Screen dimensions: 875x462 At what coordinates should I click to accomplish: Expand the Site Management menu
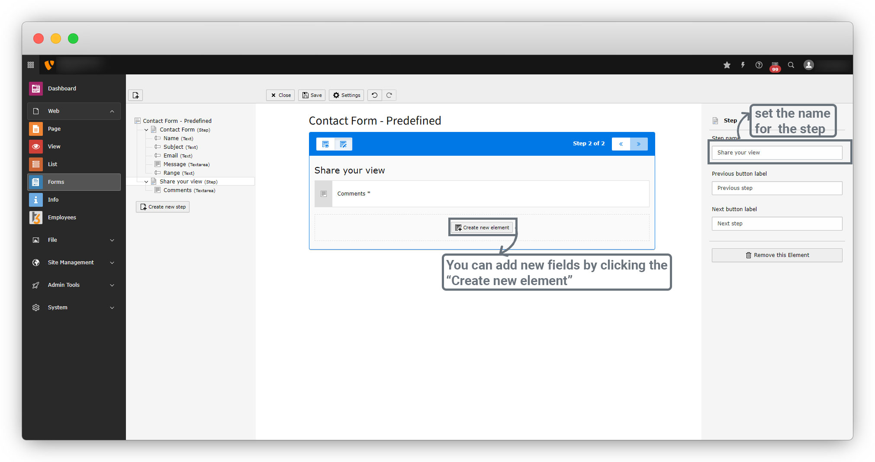tap(112, 263)
